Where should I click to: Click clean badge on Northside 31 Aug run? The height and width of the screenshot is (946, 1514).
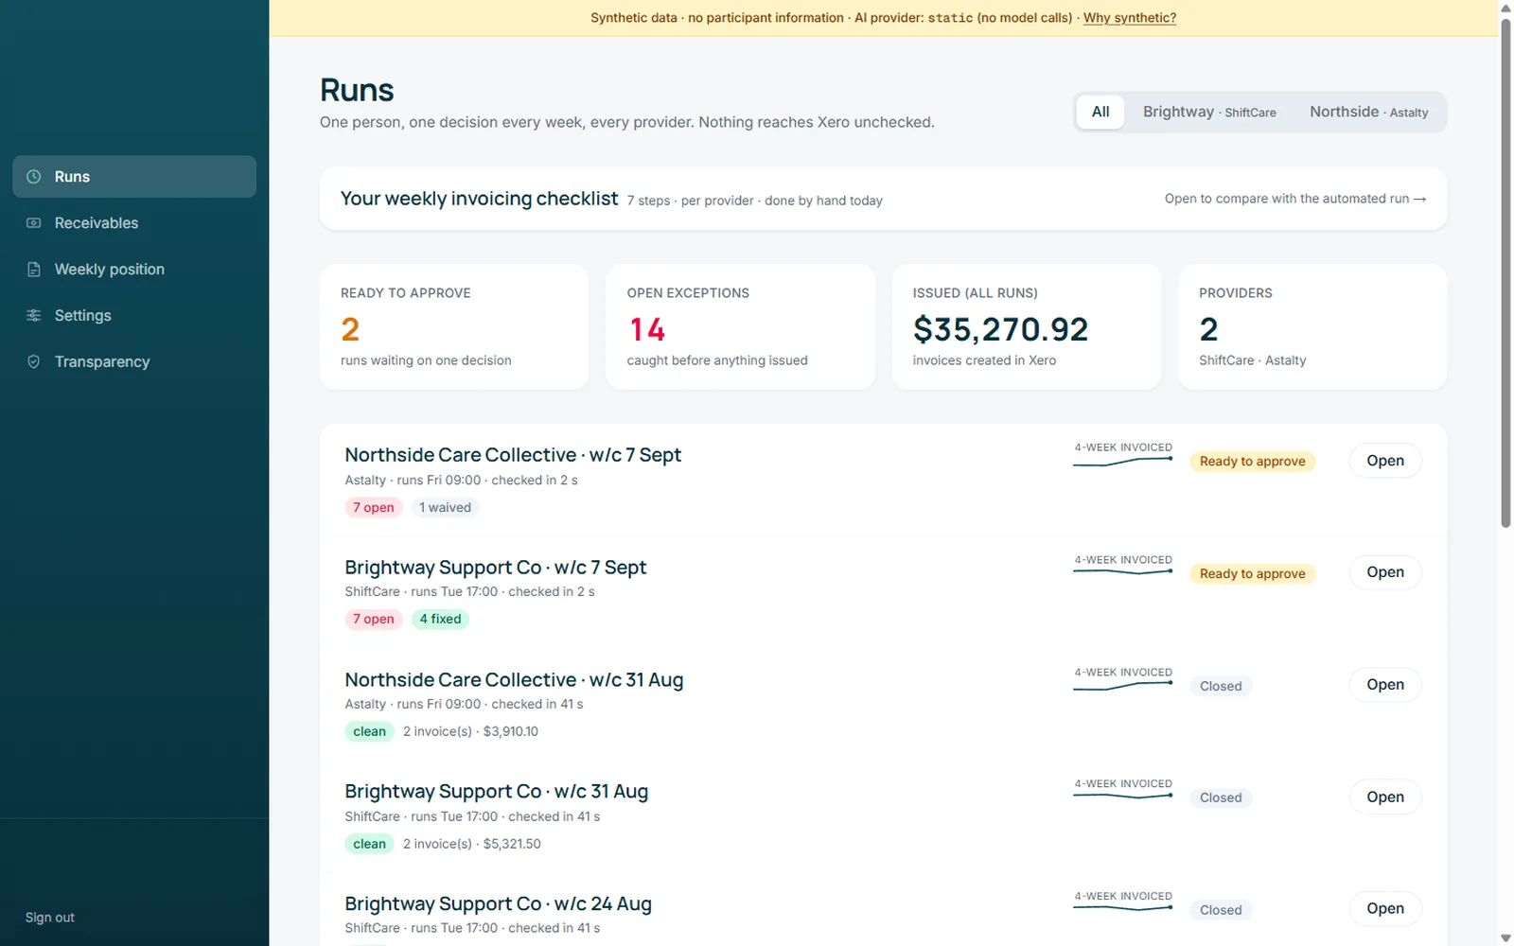click(370, 732)
